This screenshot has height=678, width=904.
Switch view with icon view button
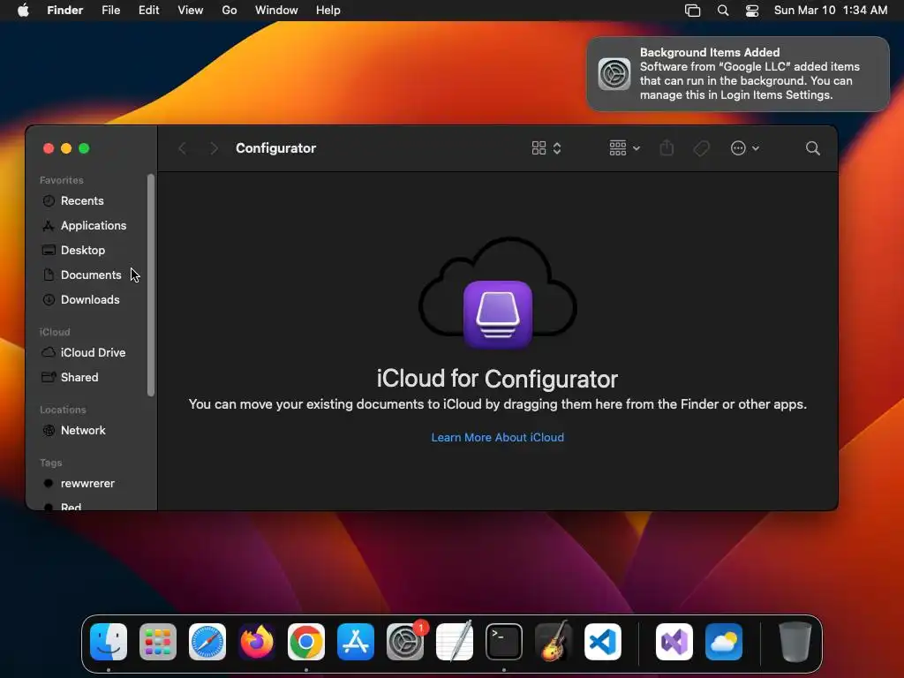tap(546, 148)
